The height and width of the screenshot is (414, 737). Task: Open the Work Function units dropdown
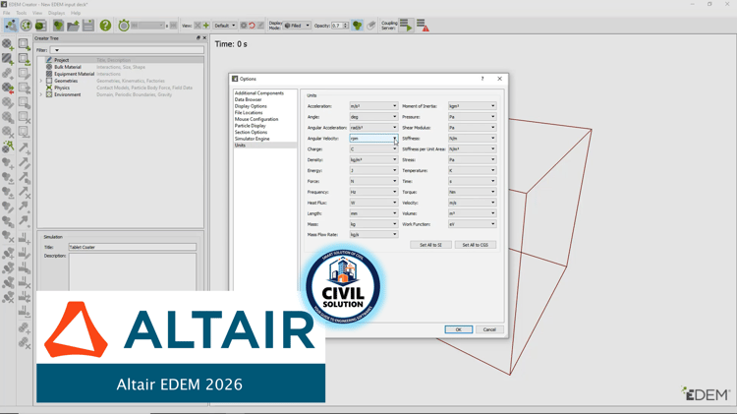472,224
